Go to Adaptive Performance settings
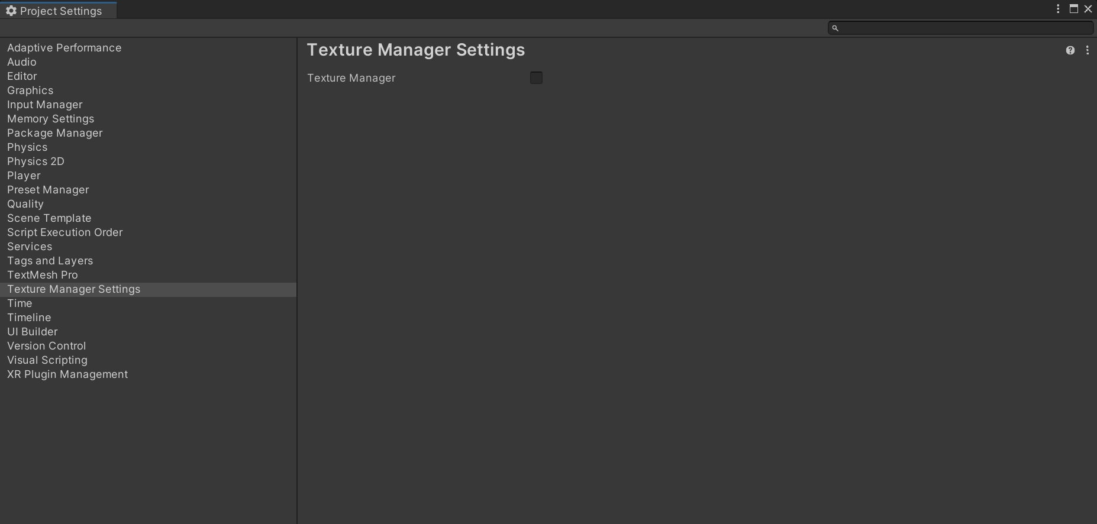 [64, 48]
